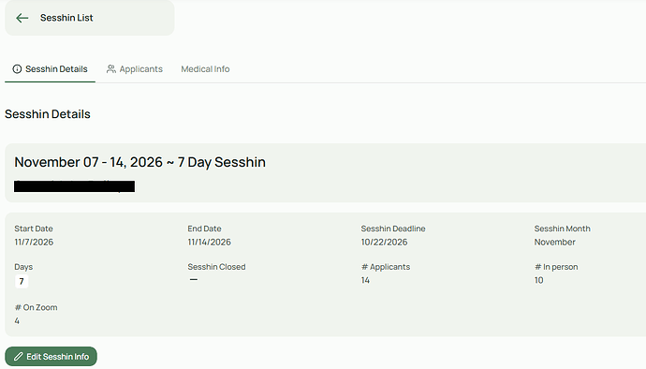646x369 pixels.
Task: Click the info icon on Sesshin Details tab
Action: click(17, 69)
